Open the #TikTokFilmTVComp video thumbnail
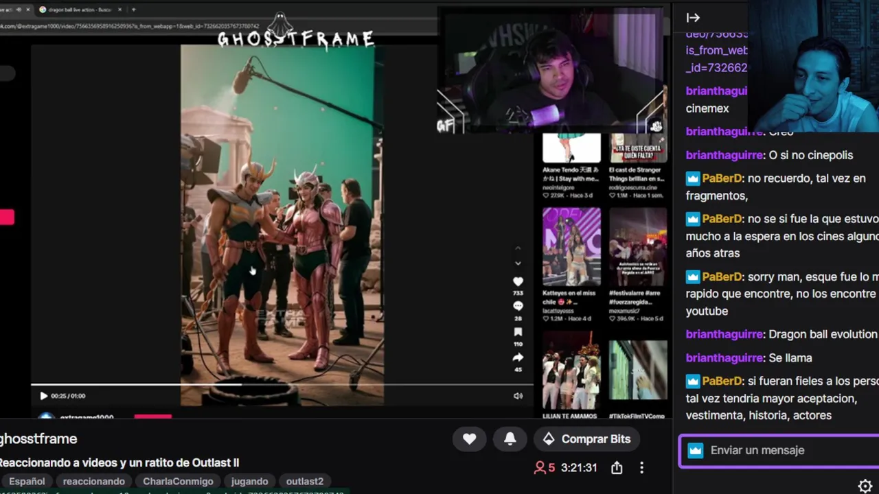Viewport: 879px width, 494px height. (x=638, y=370)
